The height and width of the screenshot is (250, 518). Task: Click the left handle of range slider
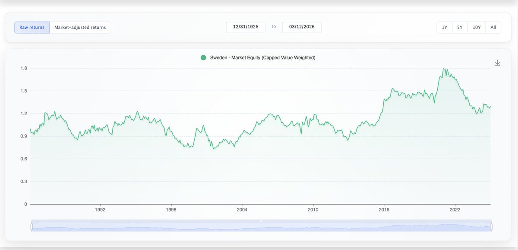tap(32, 227)
